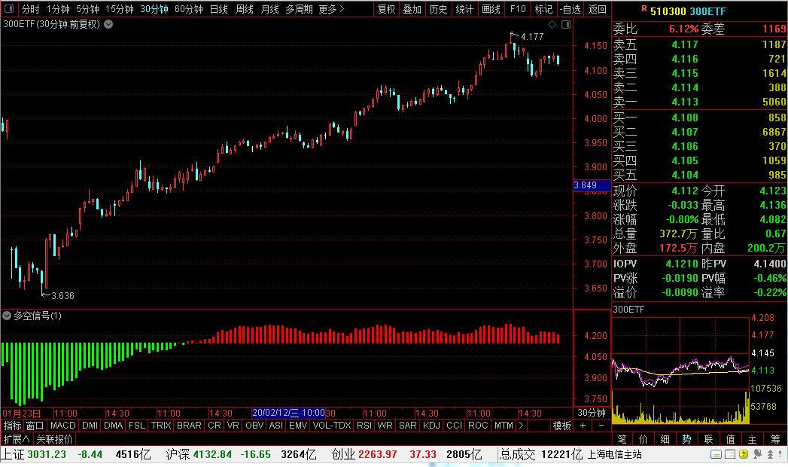Select the MTM indicator tab

coord(504,426)
